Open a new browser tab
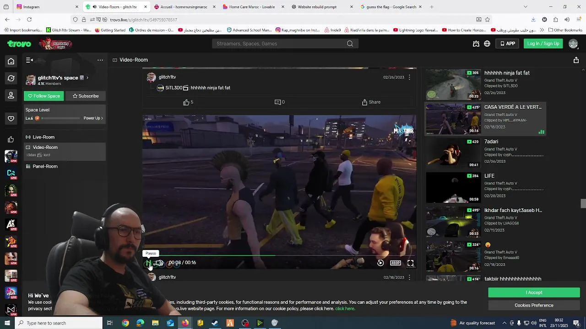This screenshot has height=329, width=586. click(432, 7)
